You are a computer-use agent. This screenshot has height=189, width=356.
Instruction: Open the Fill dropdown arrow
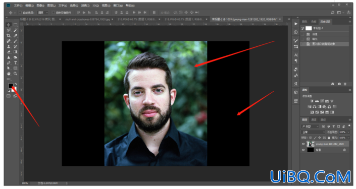348,138
